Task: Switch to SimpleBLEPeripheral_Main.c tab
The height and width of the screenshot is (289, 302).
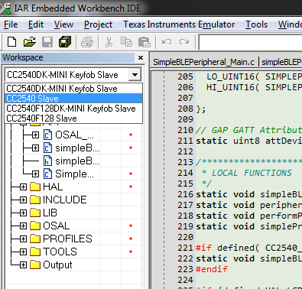Action: click(204, 62)
